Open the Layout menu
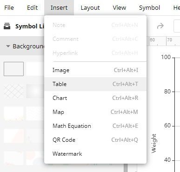Screen dimensions: 180x172 tap(90, 7)
